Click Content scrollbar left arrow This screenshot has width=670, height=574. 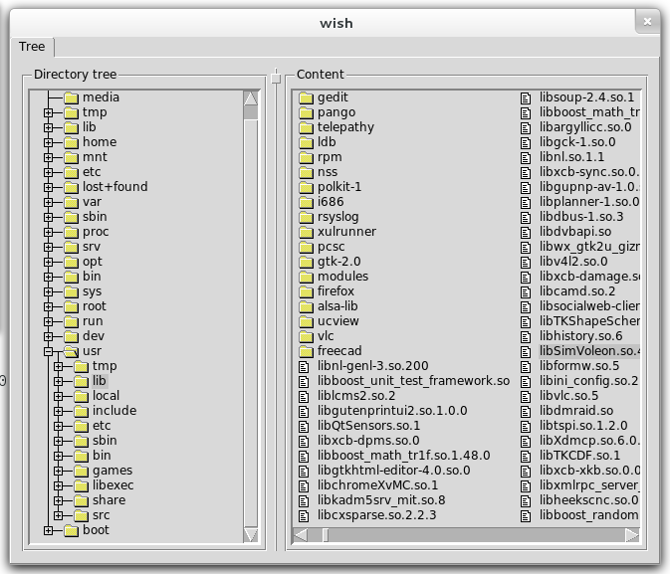[x=301, y=535]
